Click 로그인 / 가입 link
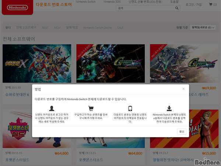The height and width of the screenshot is (166, 221). tap(193, 4)
